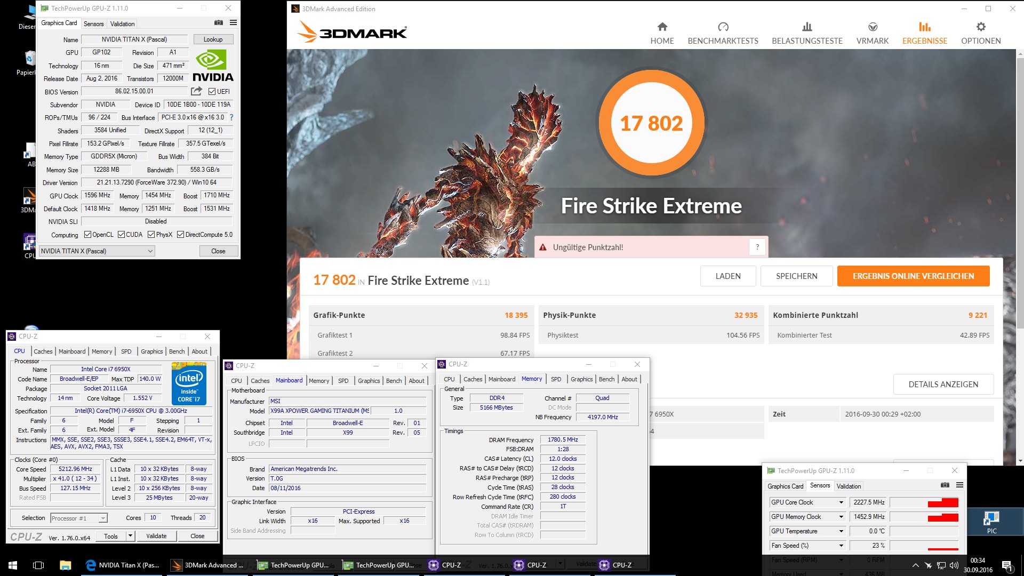Click the GPU Core Clock red graph
Screen dimensions: 1024x576
click(x=924, y=502)
